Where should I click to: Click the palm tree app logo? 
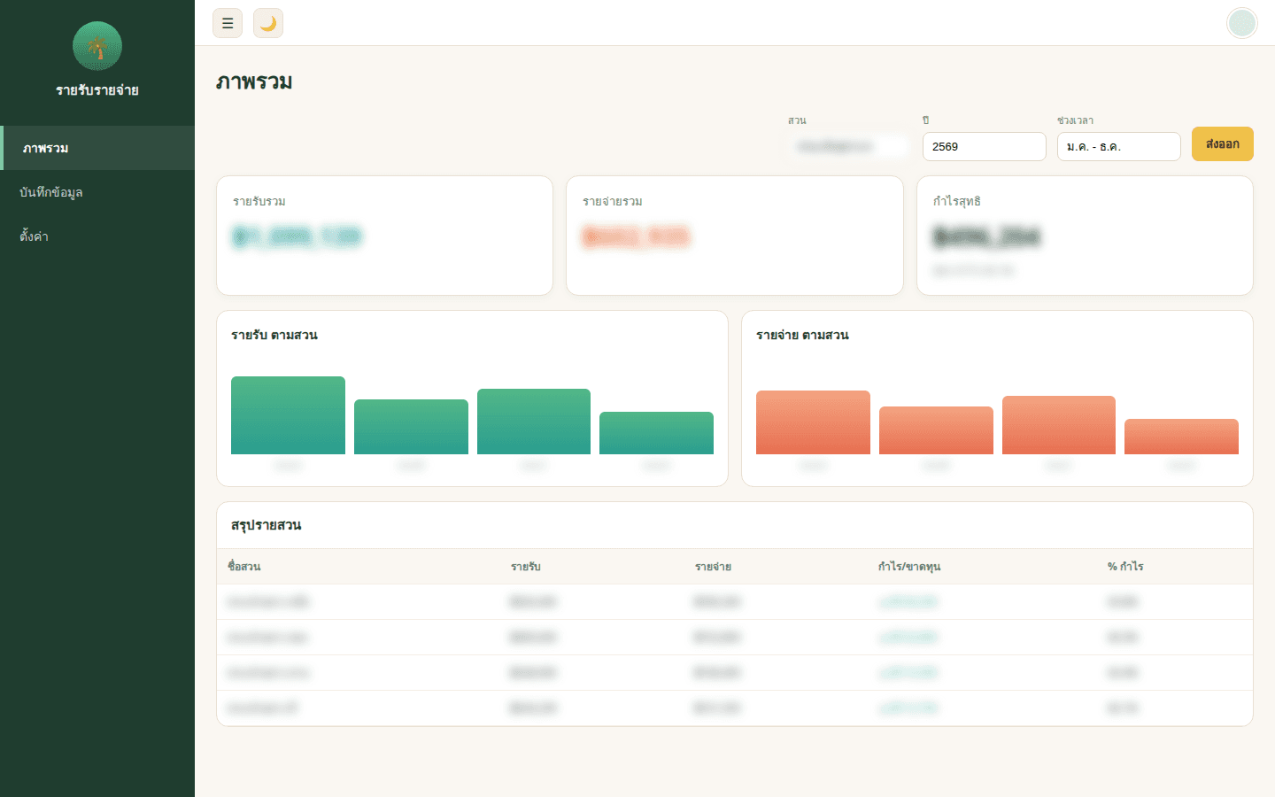tap(97, 46)
